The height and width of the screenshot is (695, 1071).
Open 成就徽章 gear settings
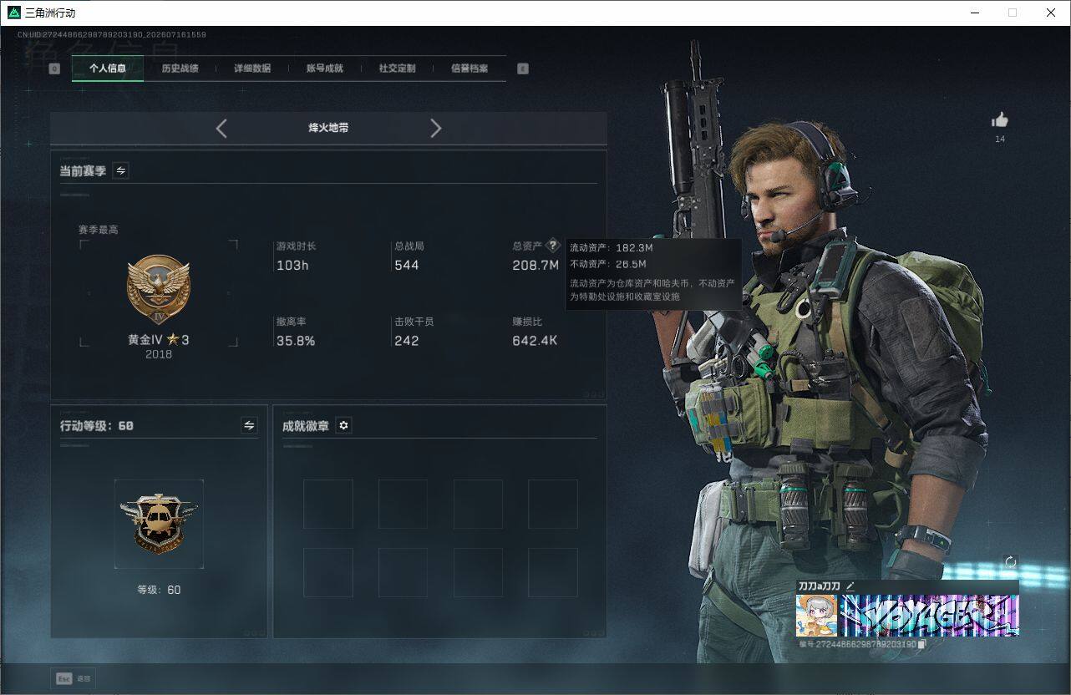343,426
